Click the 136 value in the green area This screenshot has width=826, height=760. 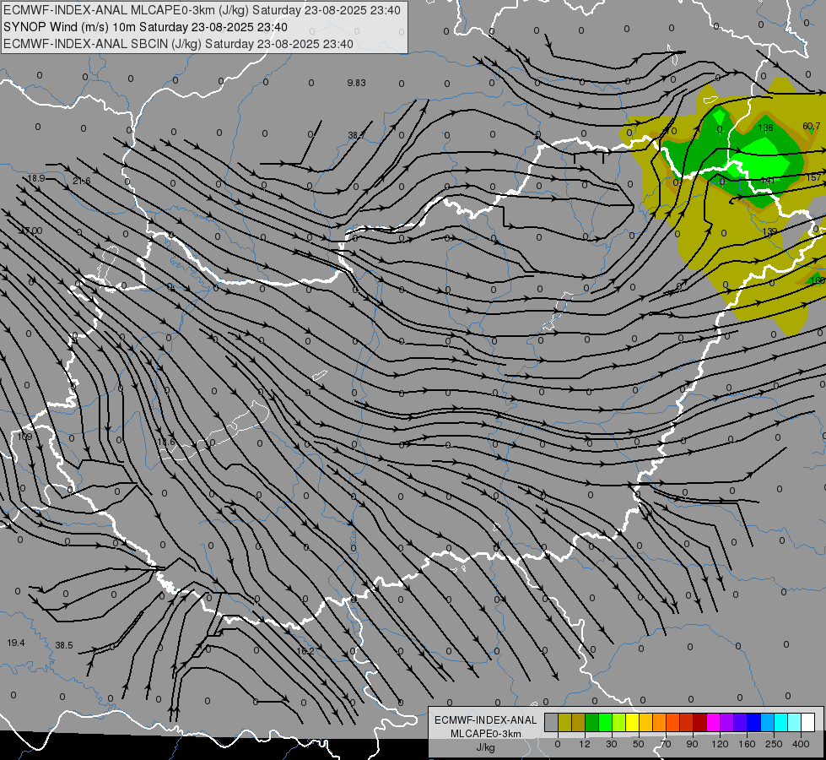pos(765,128)
